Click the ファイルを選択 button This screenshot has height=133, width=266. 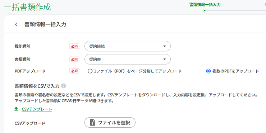pyautogui.click(x=110, y=123)
